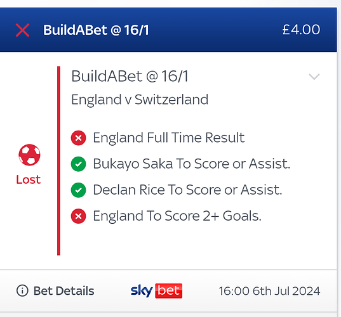Click the red cross beside England Full Time Result
The image size is (341, 317).
coord(78,138)
